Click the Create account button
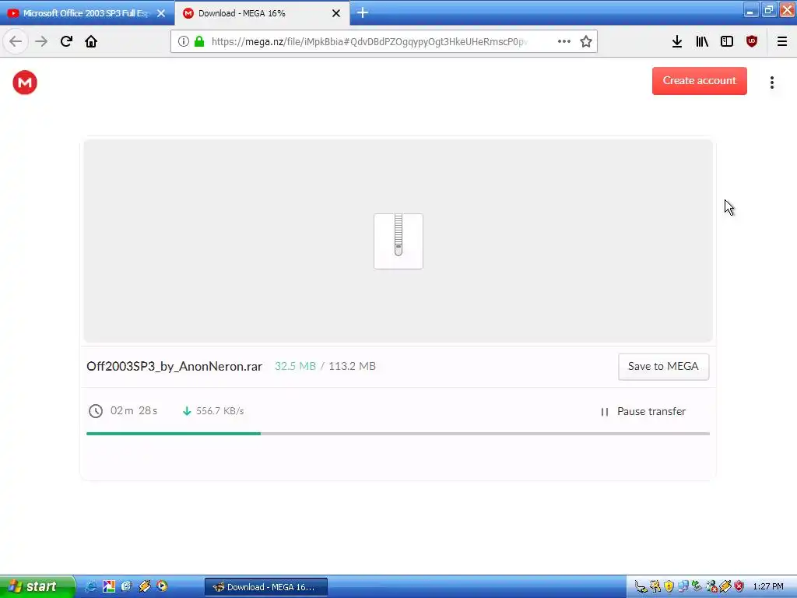The image size is (797, 598). 700,81
